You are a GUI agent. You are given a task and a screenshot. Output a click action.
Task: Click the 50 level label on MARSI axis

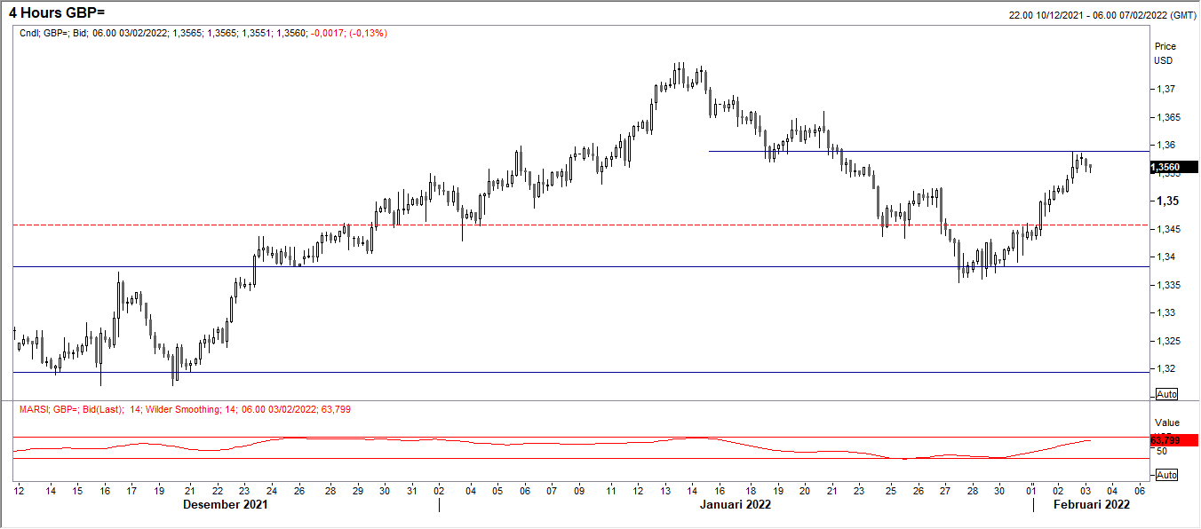tap(1161, 451)
